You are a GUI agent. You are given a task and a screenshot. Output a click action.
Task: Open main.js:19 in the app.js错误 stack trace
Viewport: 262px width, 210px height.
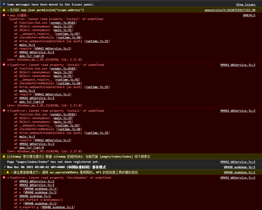(63, 26)
